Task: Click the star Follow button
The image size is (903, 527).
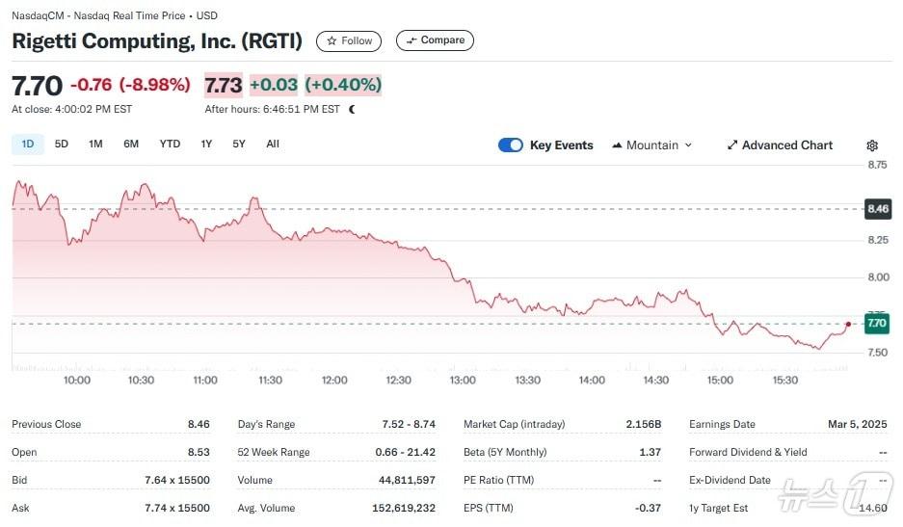Action: click(x=349, y=40)
